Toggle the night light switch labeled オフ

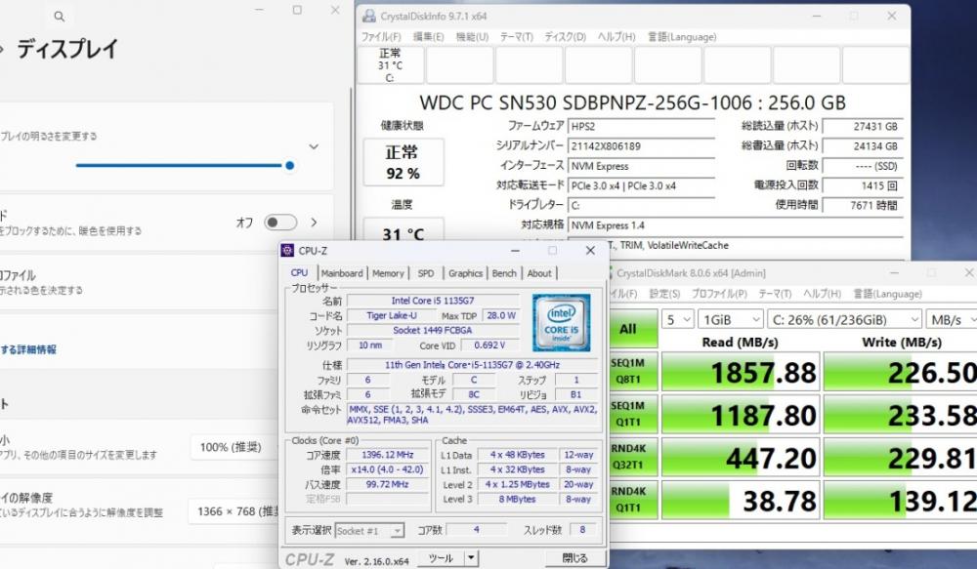tap(279, 223)
